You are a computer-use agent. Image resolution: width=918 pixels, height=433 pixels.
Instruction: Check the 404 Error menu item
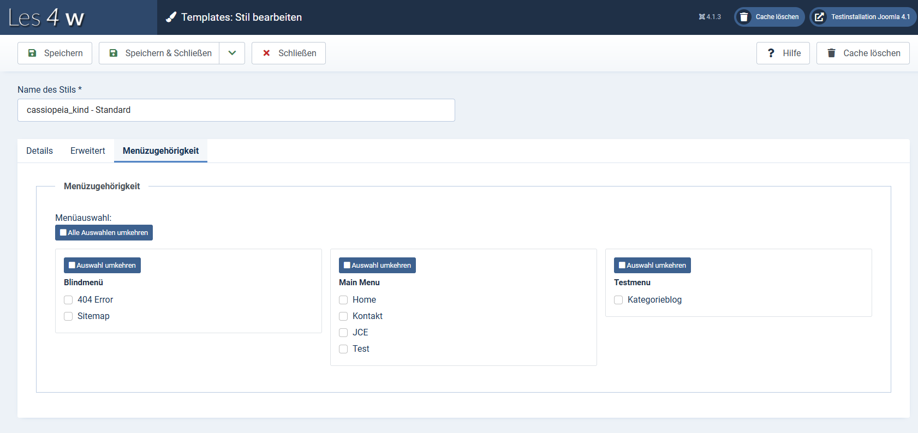[68, 300]
